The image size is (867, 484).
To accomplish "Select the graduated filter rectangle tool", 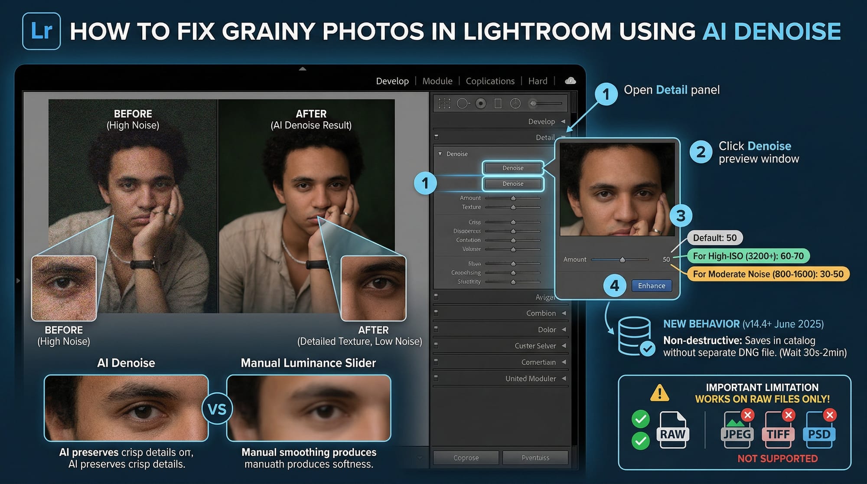I will [x=498, y=103].
